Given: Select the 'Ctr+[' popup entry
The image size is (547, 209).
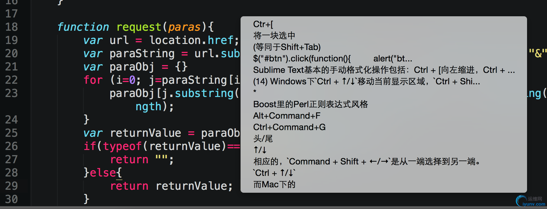Looking at the screenshot, I should pyautogui.click(x=384, y=24).
